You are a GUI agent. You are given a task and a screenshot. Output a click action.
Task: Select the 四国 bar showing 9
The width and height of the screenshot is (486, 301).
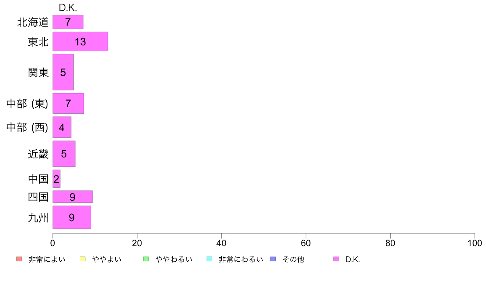pyautogui.click(x=72, y=197)
